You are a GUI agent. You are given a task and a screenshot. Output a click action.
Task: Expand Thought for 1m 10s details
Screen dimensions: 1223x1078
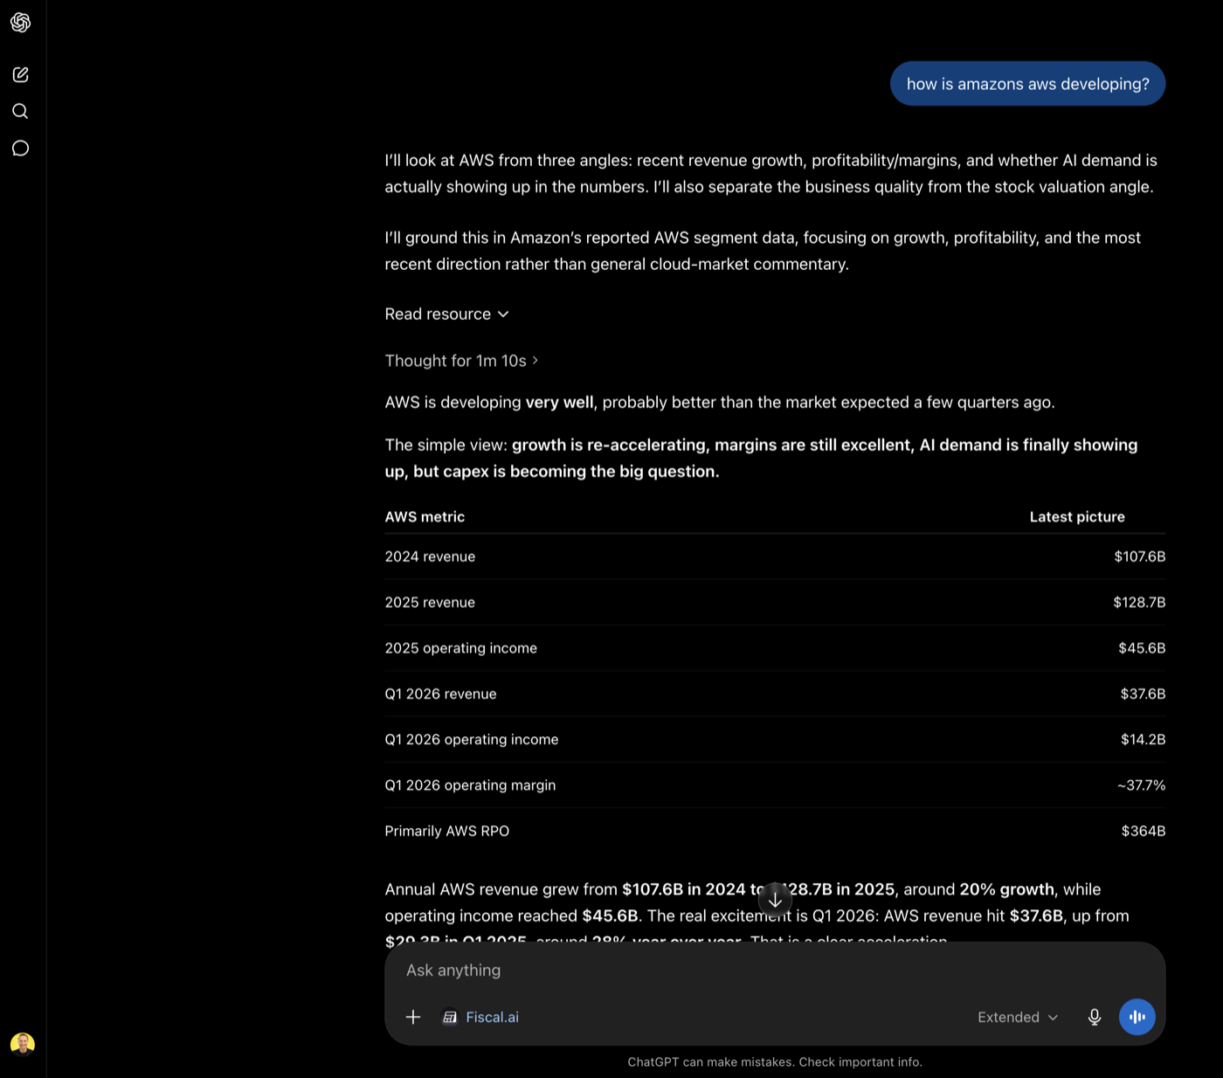[x=461, y=361]
